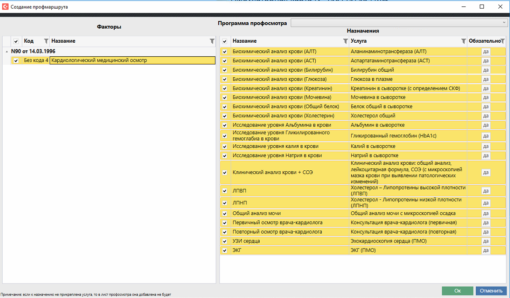Viewport: 510px width, 298px height.
Task: Toggle select-all checkbox in appointments header
Action: (225, 41)
